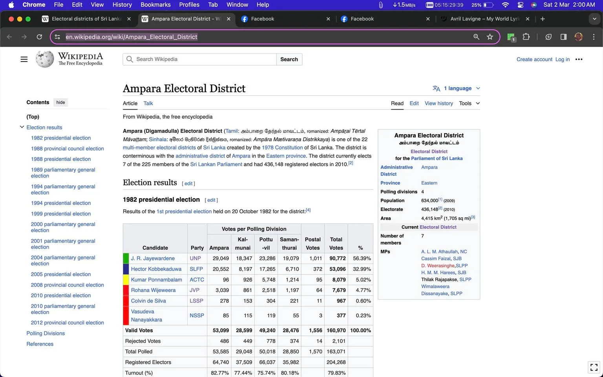Open the tab search chevron in Chrome
603x377 pixels.
594,19
